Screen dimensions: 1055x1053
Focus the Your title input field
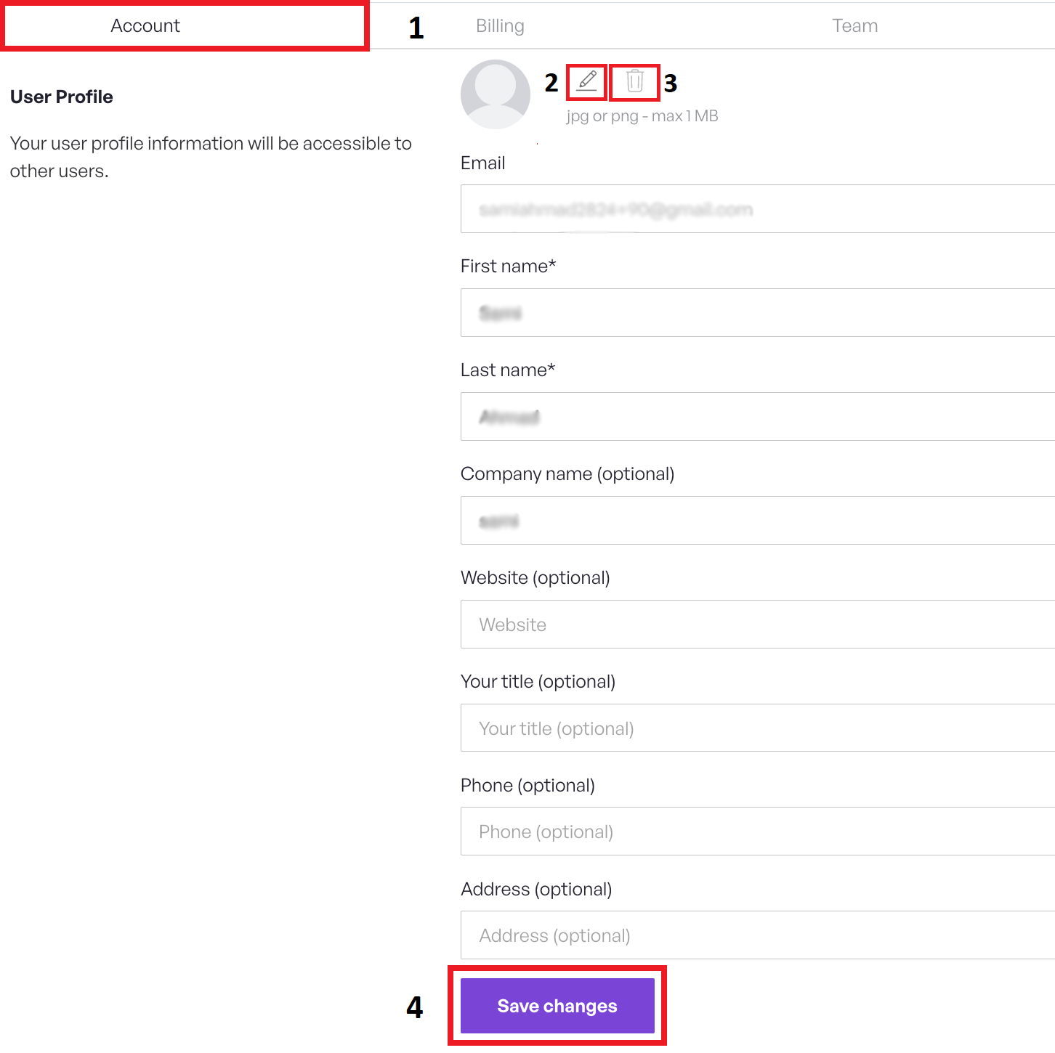click(x=756, y=728)
